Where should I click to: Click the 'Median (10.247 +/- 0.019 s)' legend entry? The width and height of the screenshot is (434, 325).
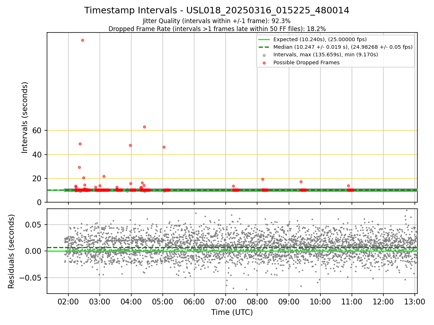tap(343, 47)
